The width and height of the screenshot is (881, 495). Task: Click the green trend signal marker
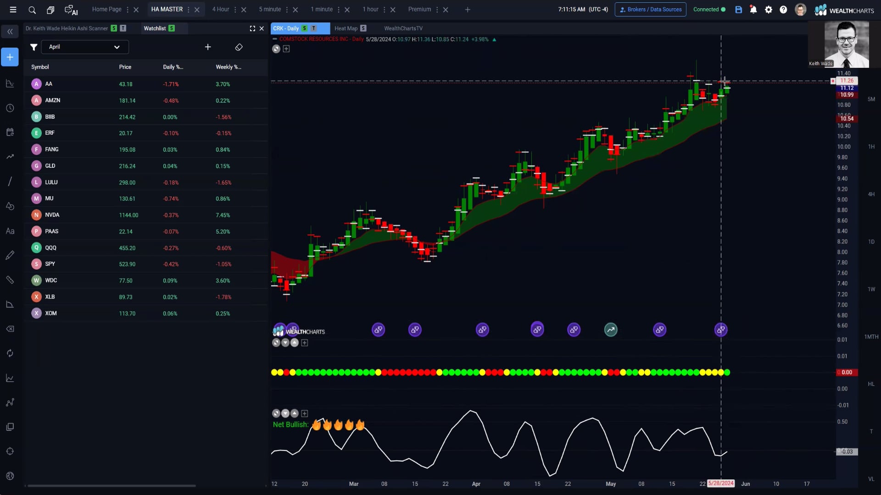(611, 330)
